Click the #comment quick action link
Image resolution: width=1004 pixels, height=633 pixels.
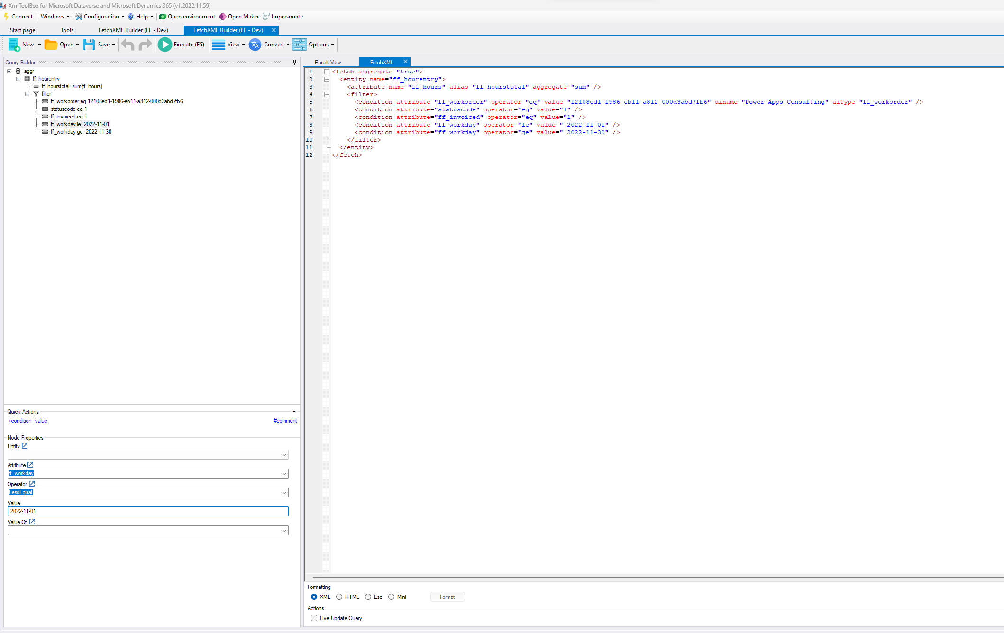pos(285,421)
